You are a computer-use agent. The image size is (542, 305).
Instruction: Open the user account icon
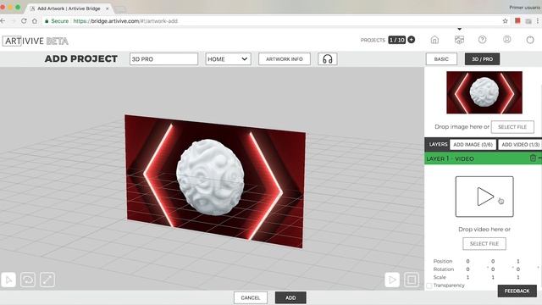point(506,40)
